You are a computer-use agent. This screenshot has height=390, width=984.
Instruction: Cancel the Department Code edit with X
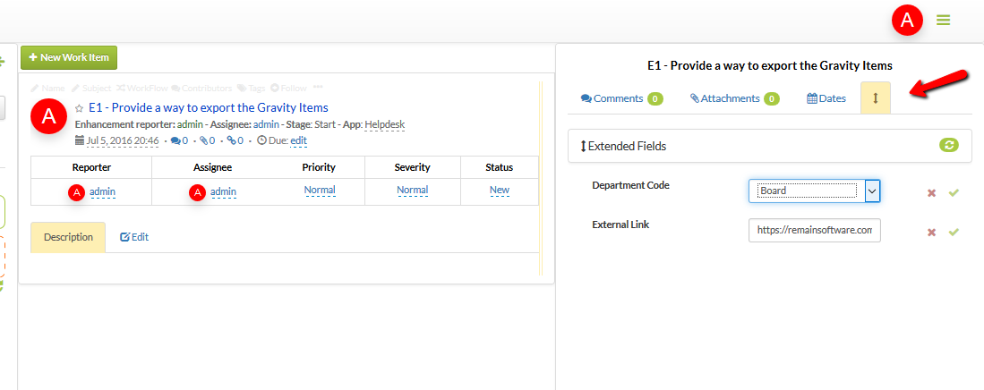click(931, 192)
